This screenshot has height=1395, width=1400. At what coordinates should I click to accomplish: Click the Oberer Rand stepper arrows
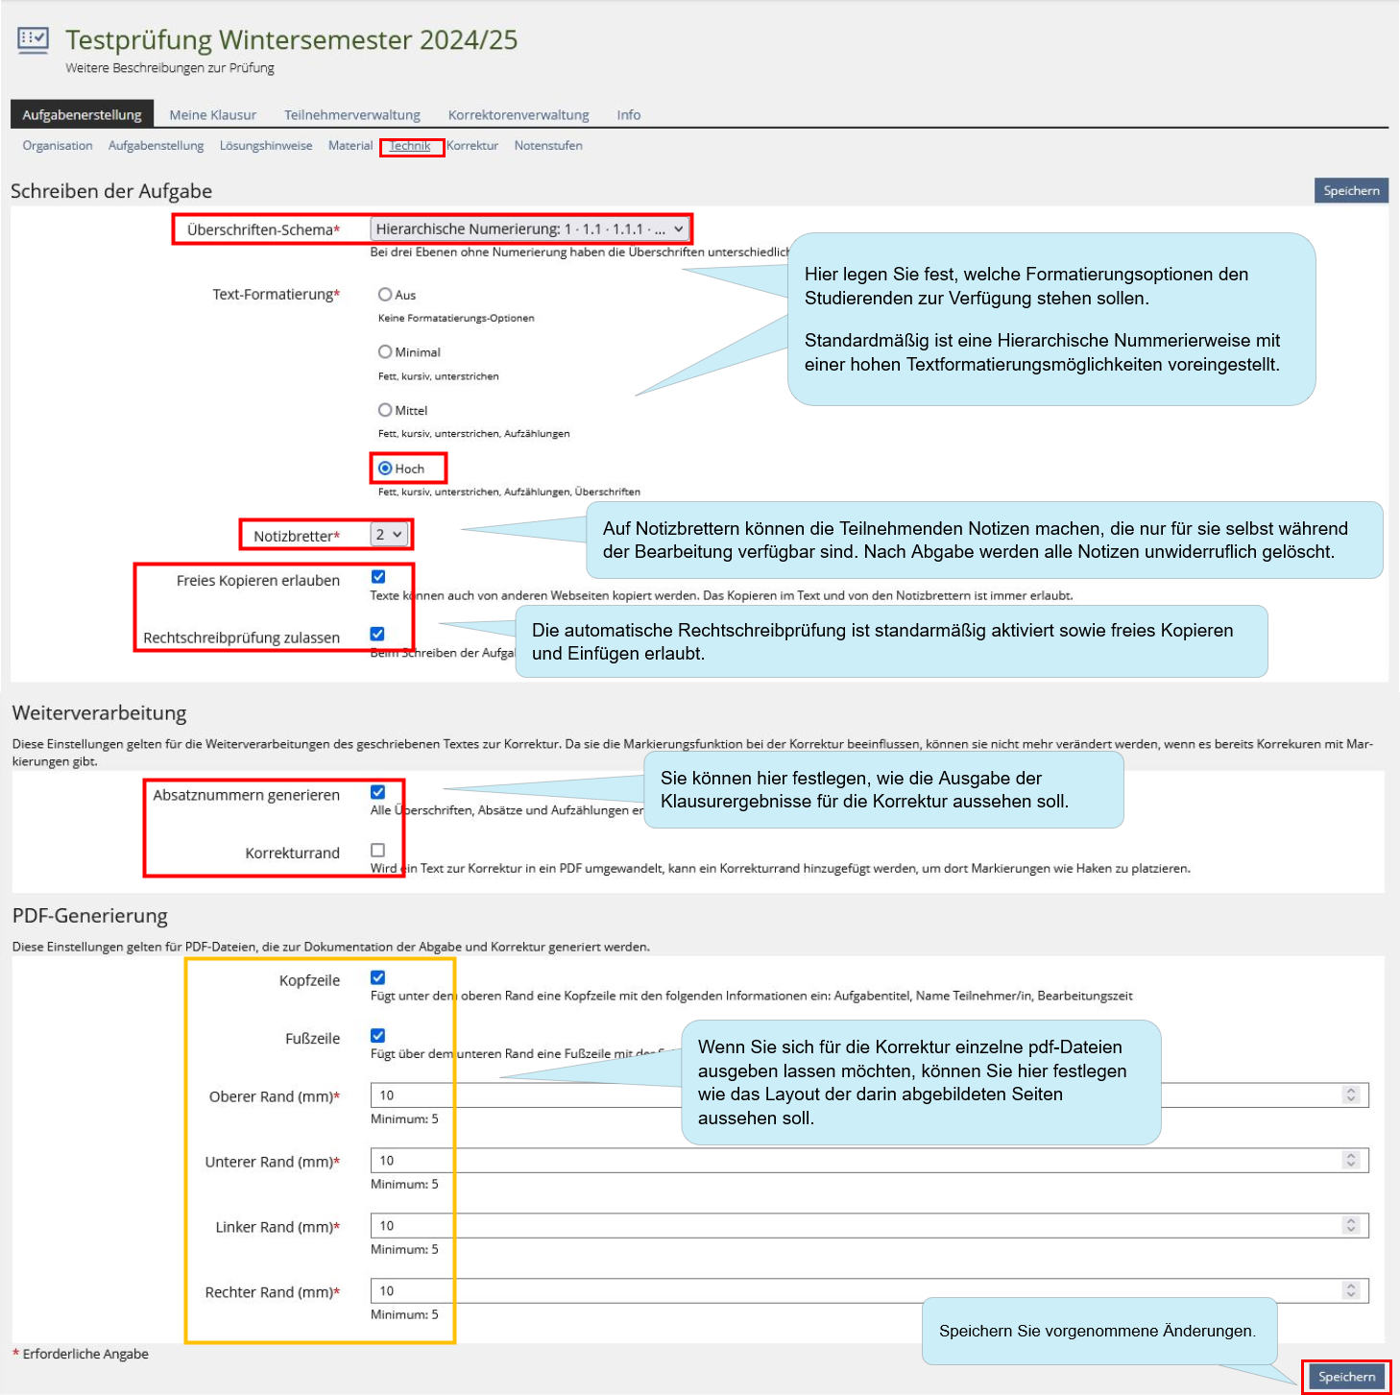coord(1351,1095)
